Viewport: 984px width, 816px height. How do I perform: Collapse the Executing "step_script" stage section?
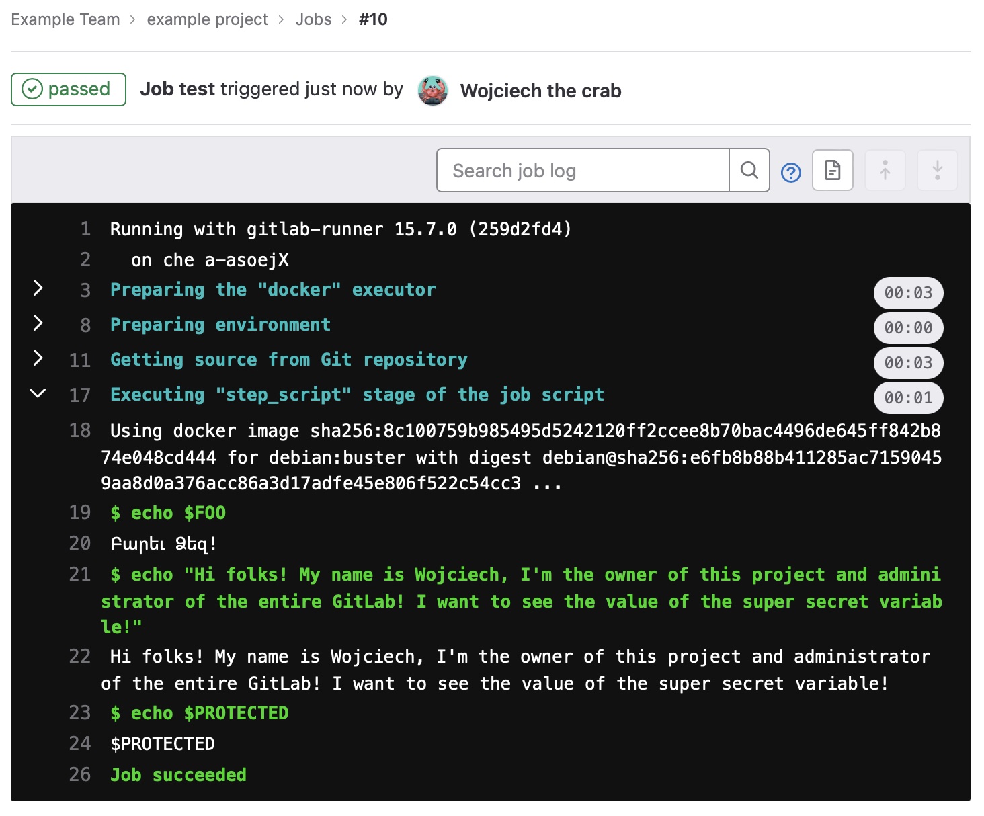38,393
